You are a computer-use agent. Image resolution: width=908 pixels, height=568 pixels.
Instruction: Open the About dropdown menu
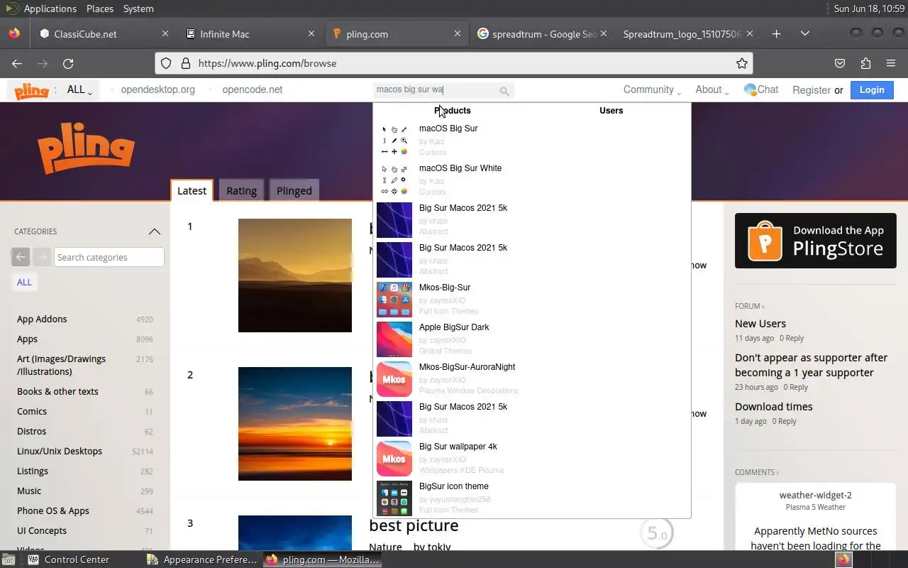712,89
